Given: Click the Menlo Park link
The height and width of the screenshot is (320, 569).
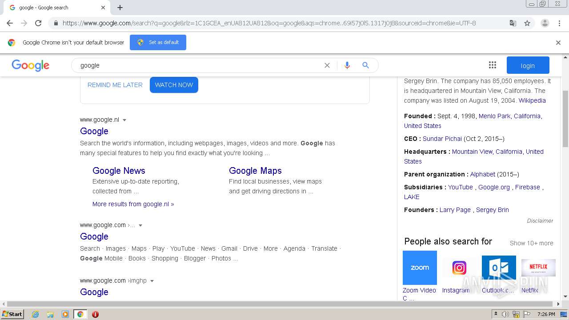Looking at the screenshot, I should 494,116.
